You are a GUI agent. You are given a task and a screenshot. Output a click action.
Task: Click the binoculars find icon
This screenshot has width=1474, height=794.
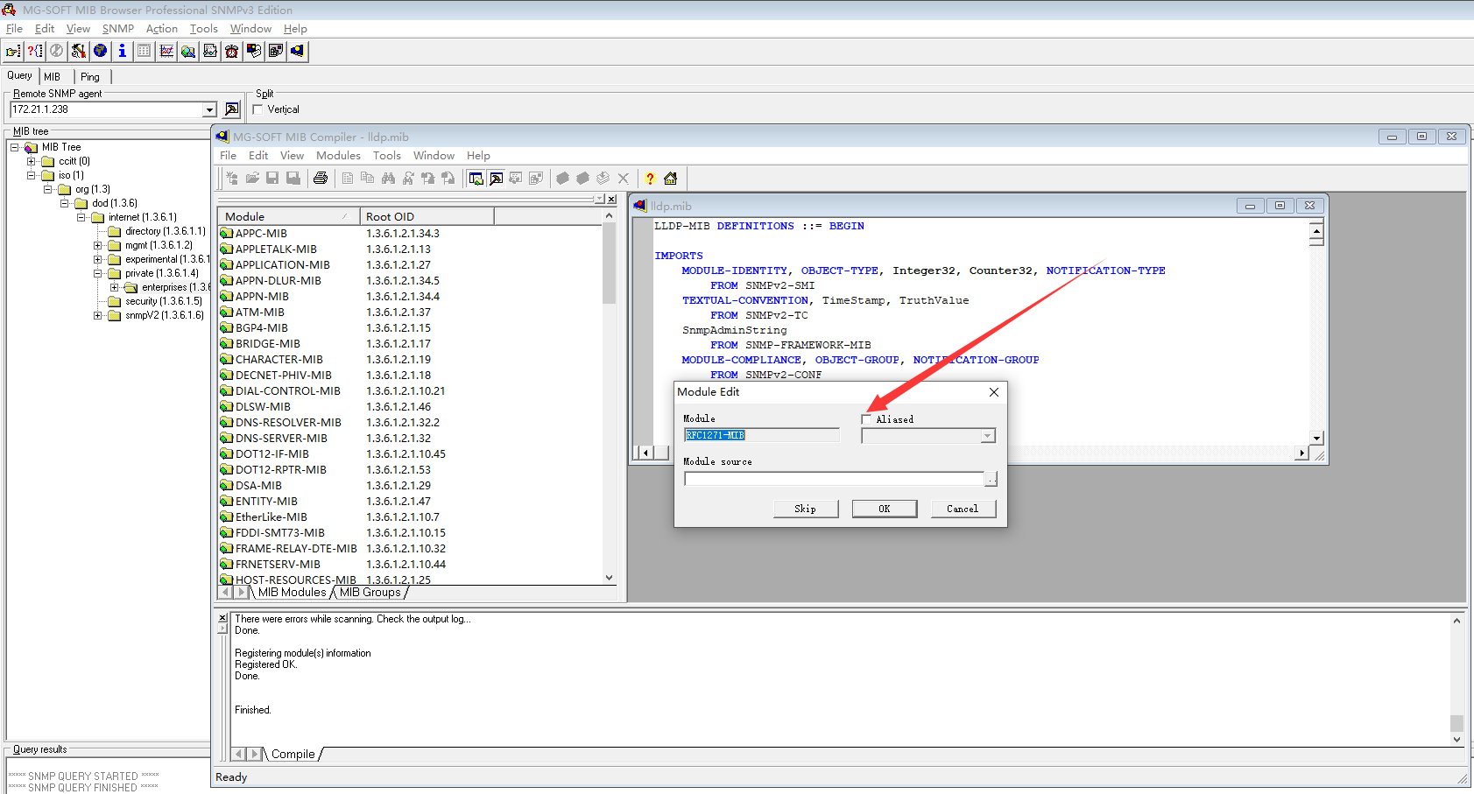388,179
